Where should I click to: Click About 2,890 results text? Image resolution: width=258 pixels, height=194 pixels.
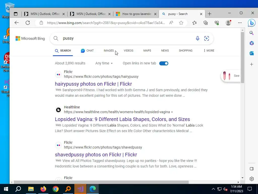pyautogui.click(x=70, y=63)
